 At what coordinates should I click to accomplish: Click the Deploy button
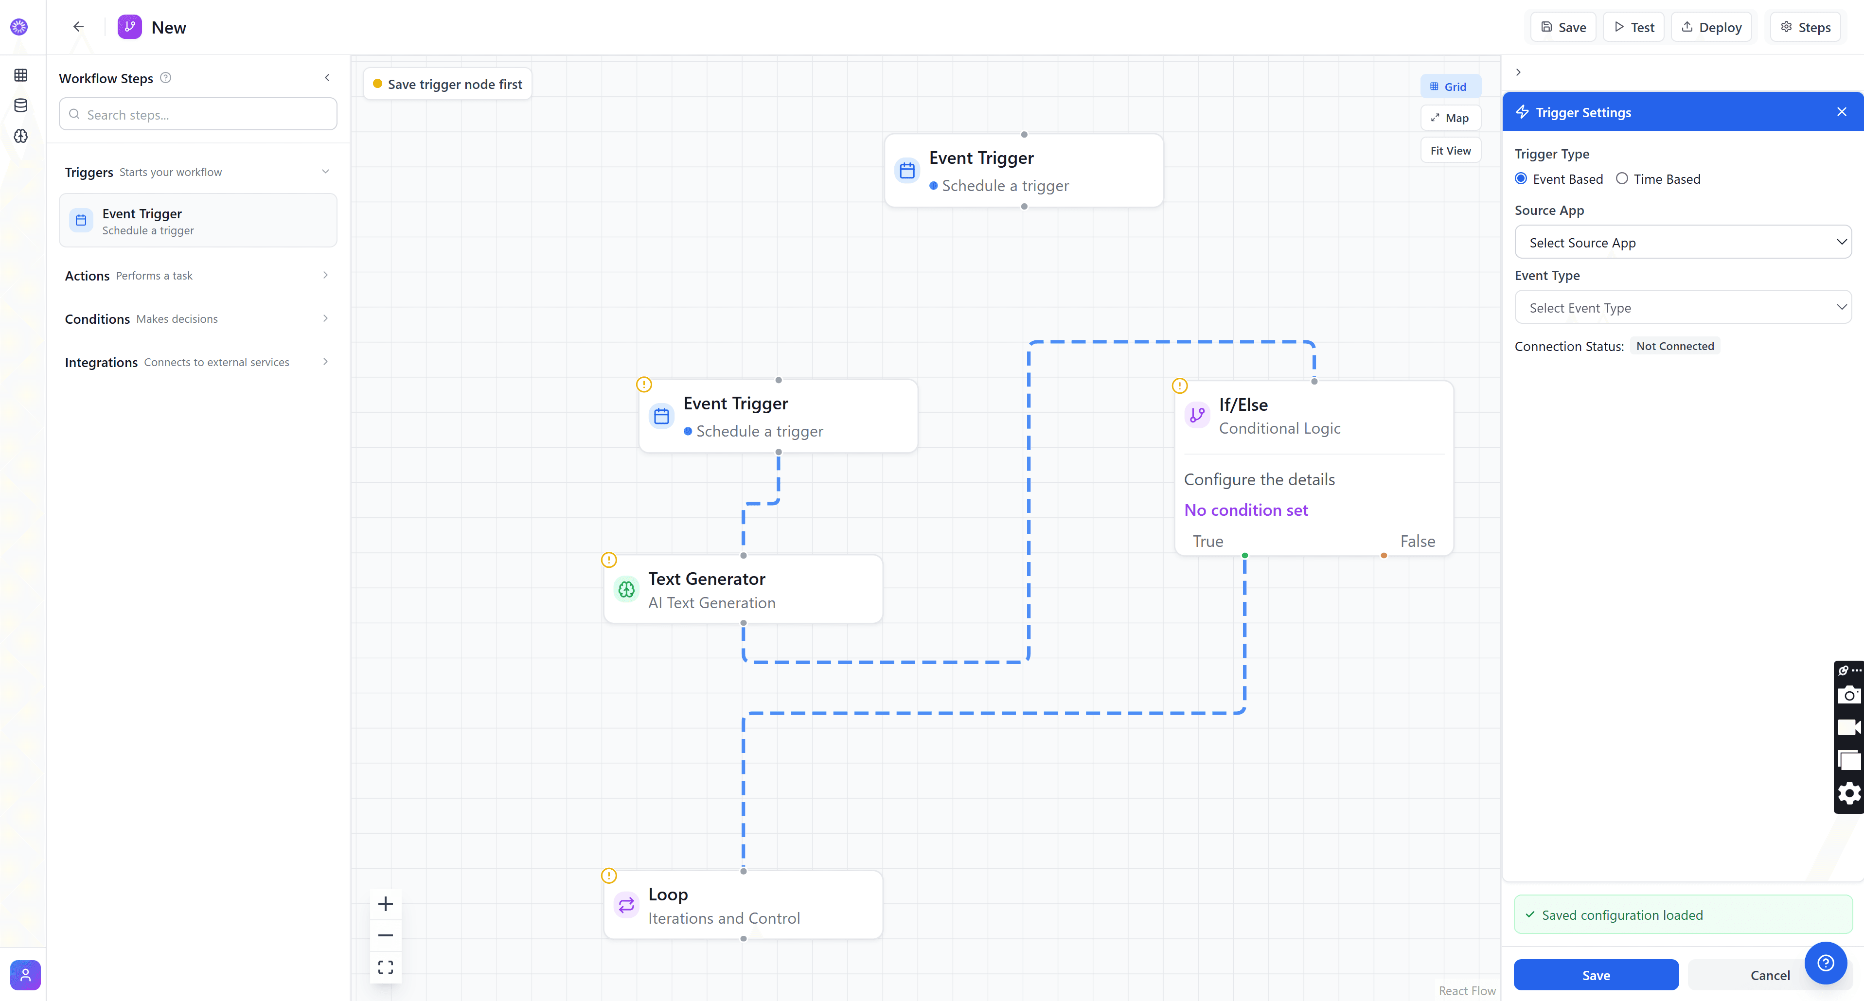[x=1711, y=27]
